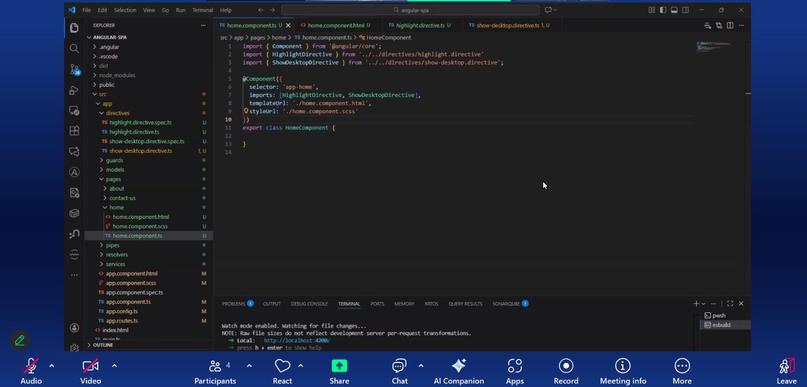Switch to home.component.html editor tab
This screenshot has width=807, height=387.
335,25
